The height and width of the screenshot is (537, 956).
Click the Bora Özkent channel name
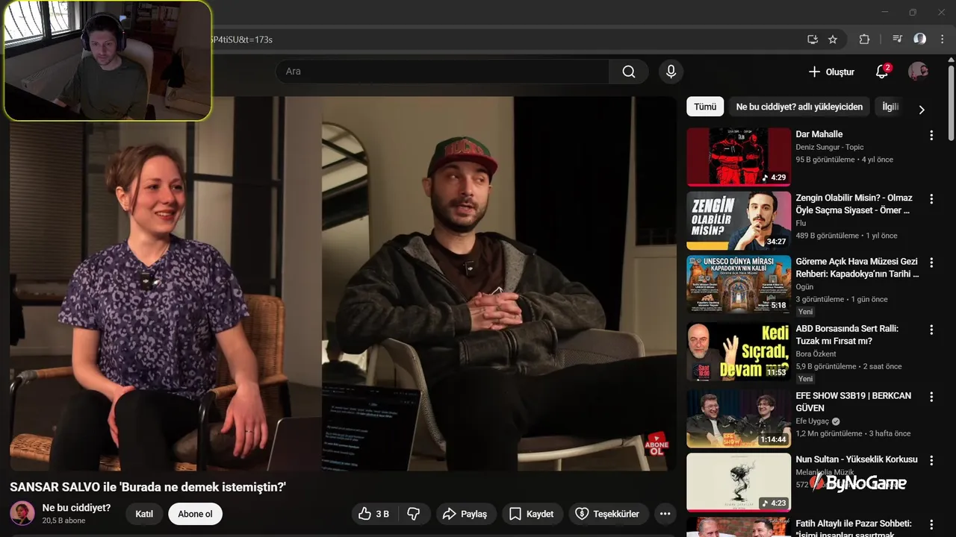click(x=816, y=354)
